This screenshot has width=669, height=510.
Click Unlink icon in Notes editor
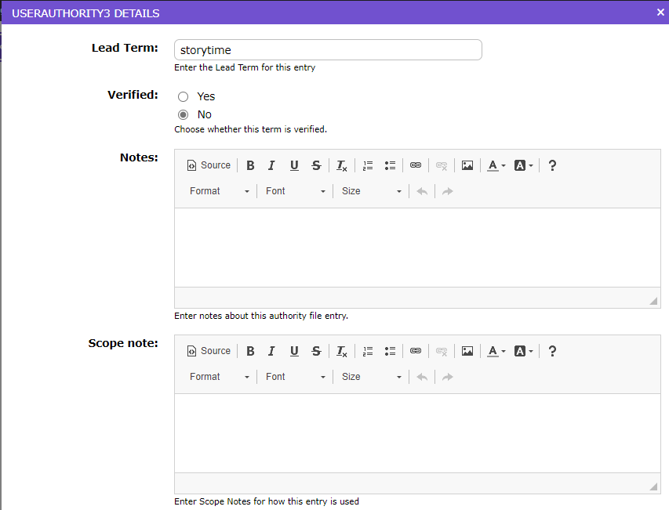pyautogui.click(x=442, y=165)
